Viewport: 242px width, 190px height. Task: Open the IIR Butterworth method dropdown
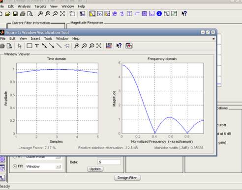pos(58,157)
